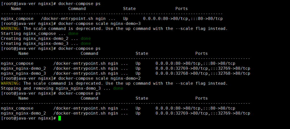Click the 'Creating nginx_nginx-demo_3' line
The height and width of the screenshot is (129, 290).
point(40,44)
